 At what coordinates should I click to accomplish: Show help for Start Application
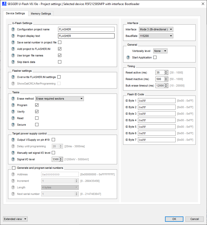pos(128,57)
